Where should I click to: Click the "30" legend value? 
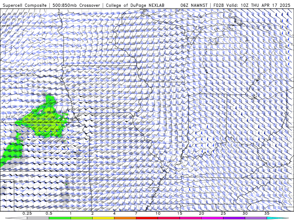(x=245, y=213)
